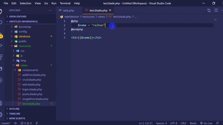Open crud.blade.php file

click(x=32, y=80)
